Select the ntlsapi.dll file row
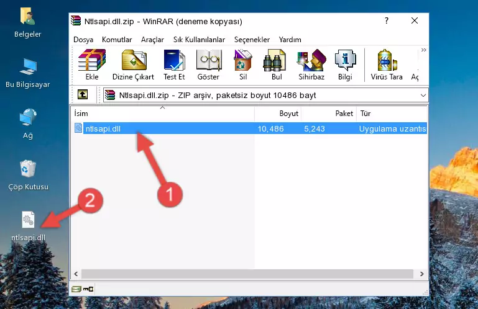Screen dimensions: 478x309 (250, 128)
